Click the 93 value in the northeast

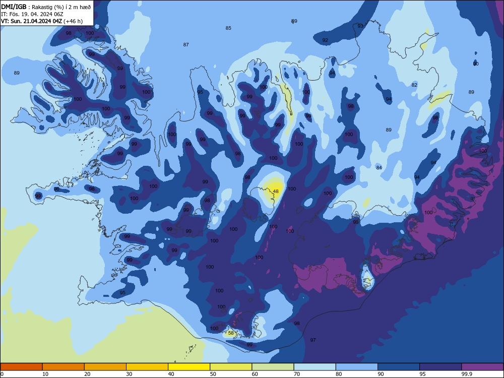coord(361,26)
